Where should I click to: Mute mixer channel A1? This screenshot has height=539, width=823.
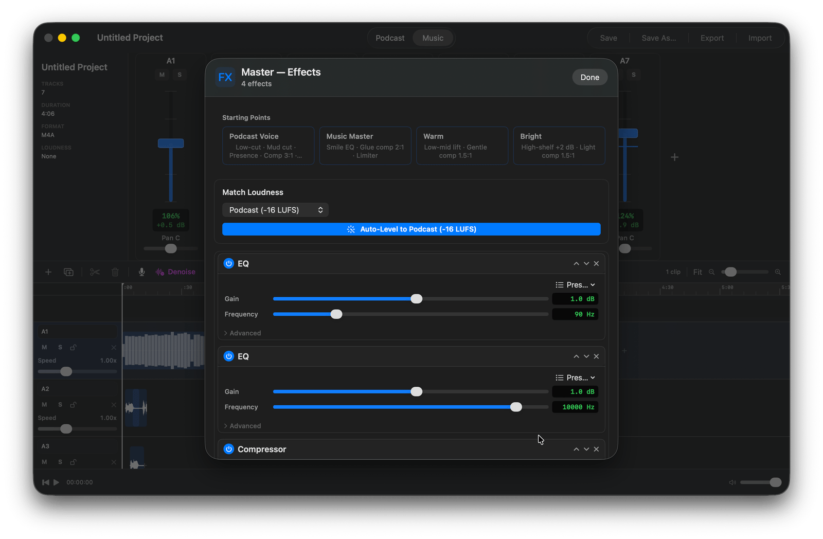coord(162,75)
